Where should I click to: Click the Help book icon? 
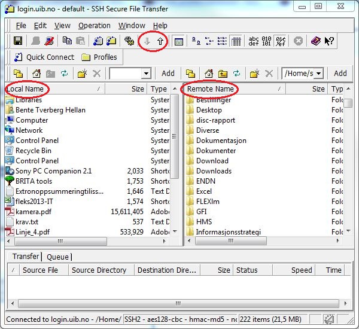tap(315, 41)
